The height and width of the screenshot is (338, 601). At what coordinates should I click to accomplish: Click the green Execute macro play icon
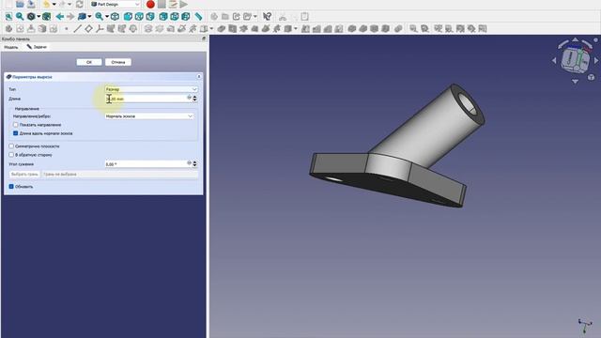point(184,4)
